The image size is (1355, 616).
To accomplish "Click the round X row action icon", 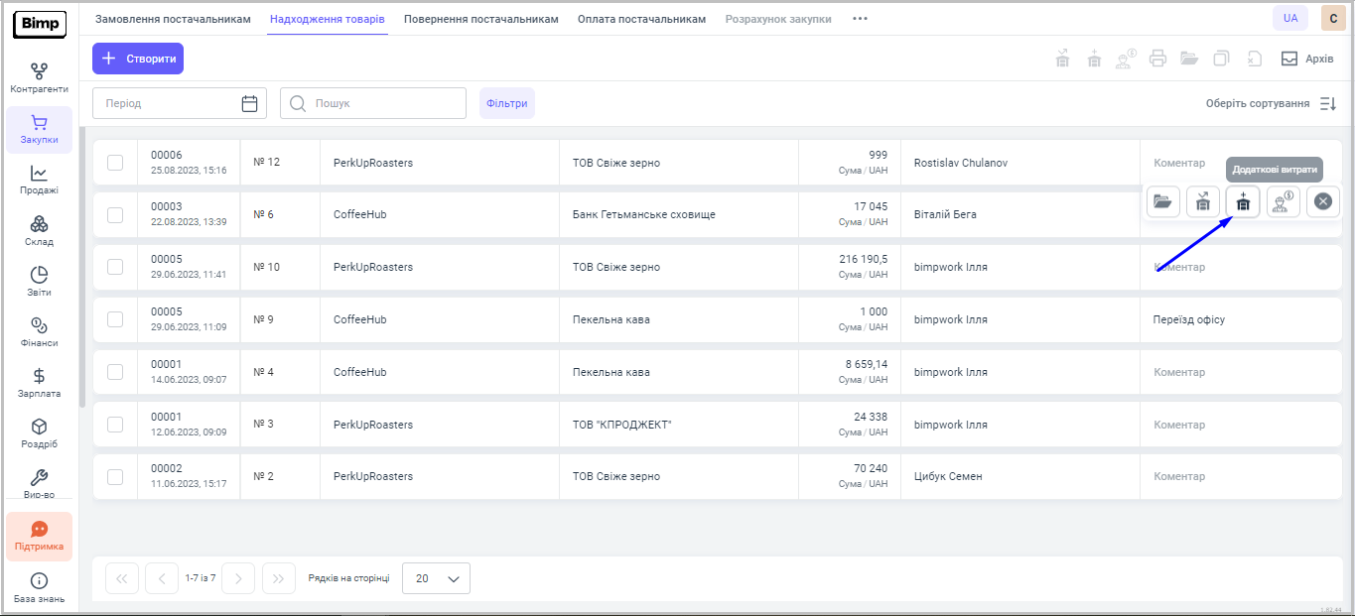I will point(1322,201).
